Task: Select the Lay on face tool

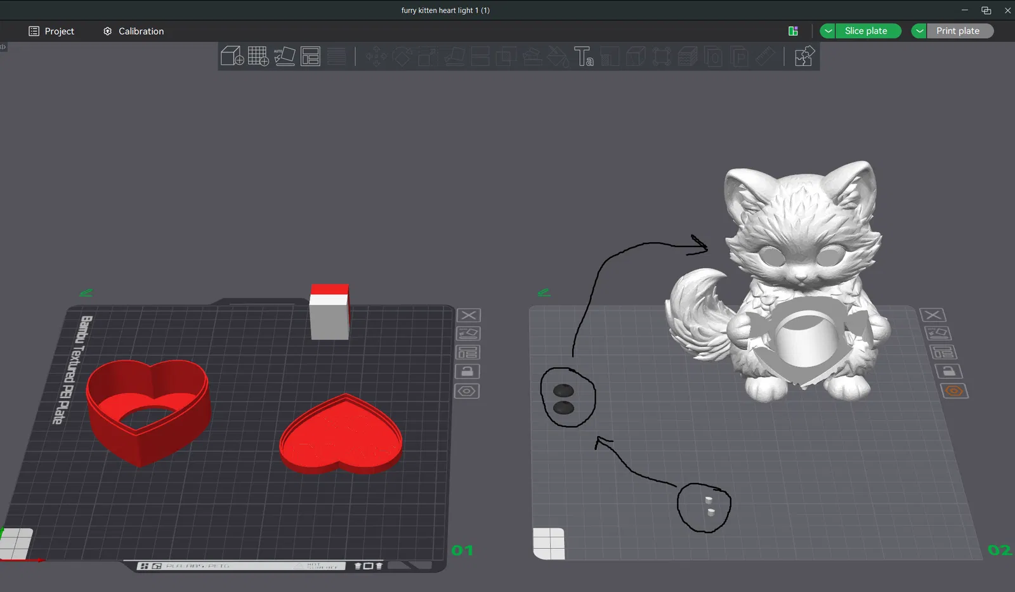Action: (x=454, y=56)
